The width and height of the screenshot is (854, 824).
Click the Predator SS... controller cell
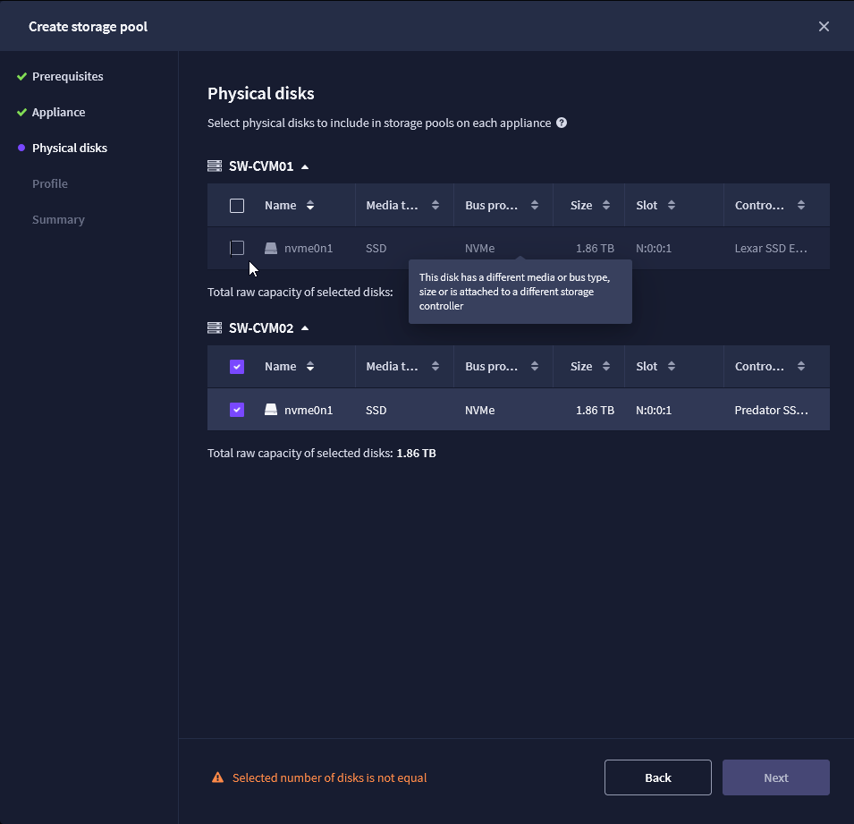click(771, 410)
